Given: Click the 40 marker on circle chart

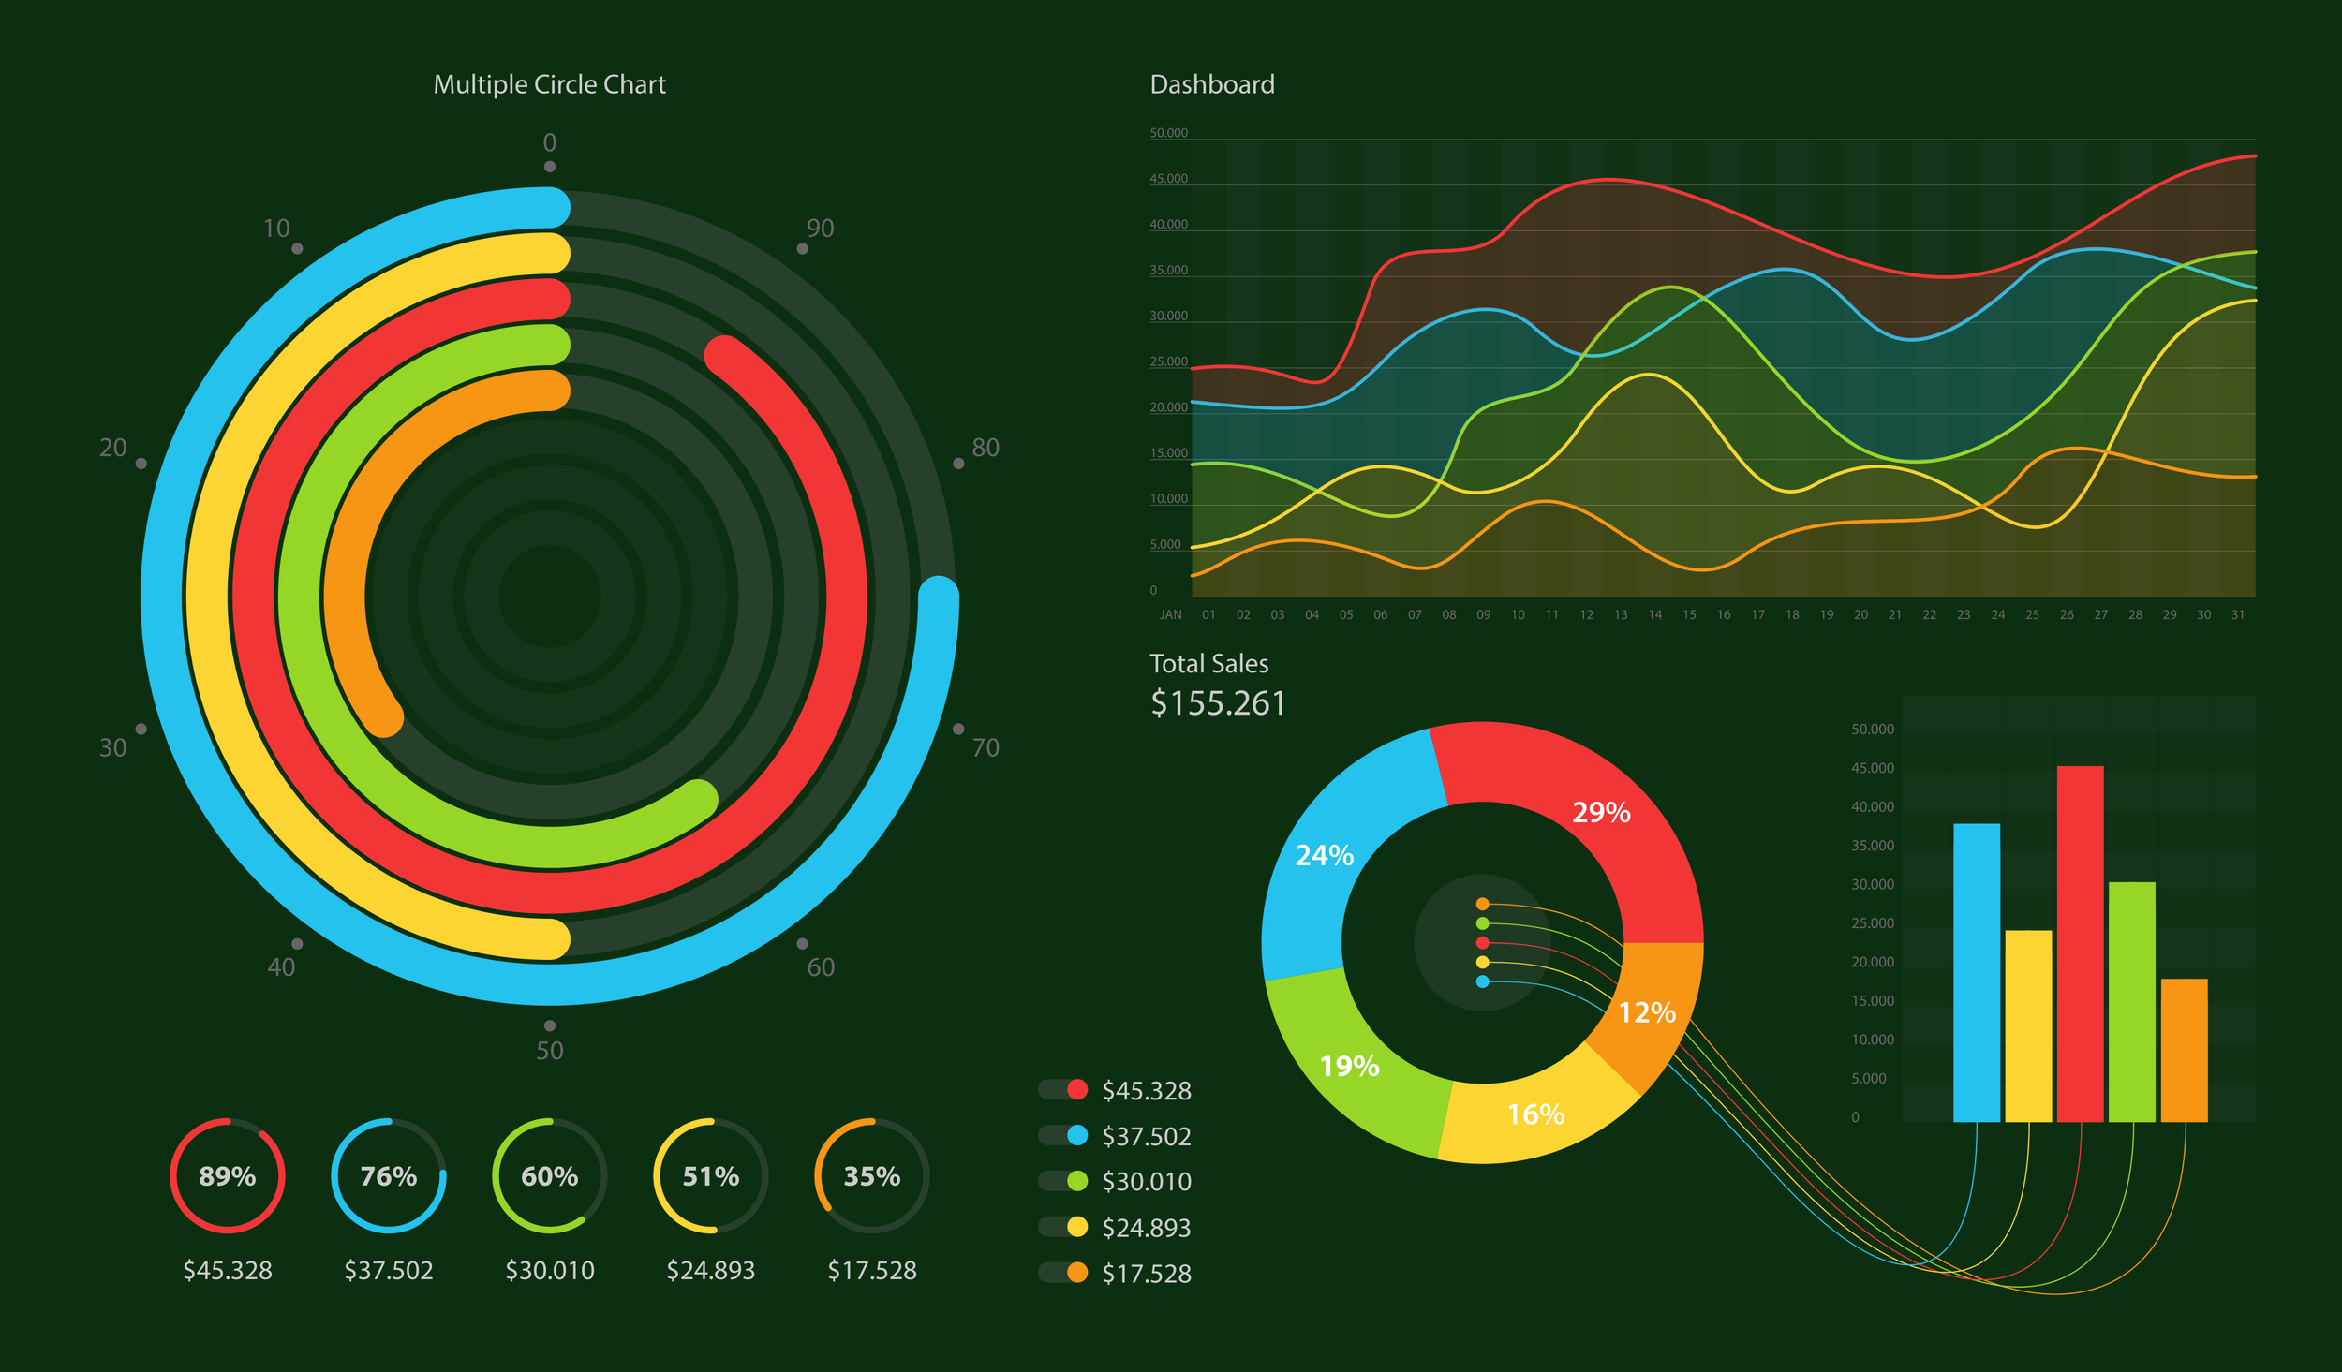Looking at the screenshot, I should click(281, 967).
